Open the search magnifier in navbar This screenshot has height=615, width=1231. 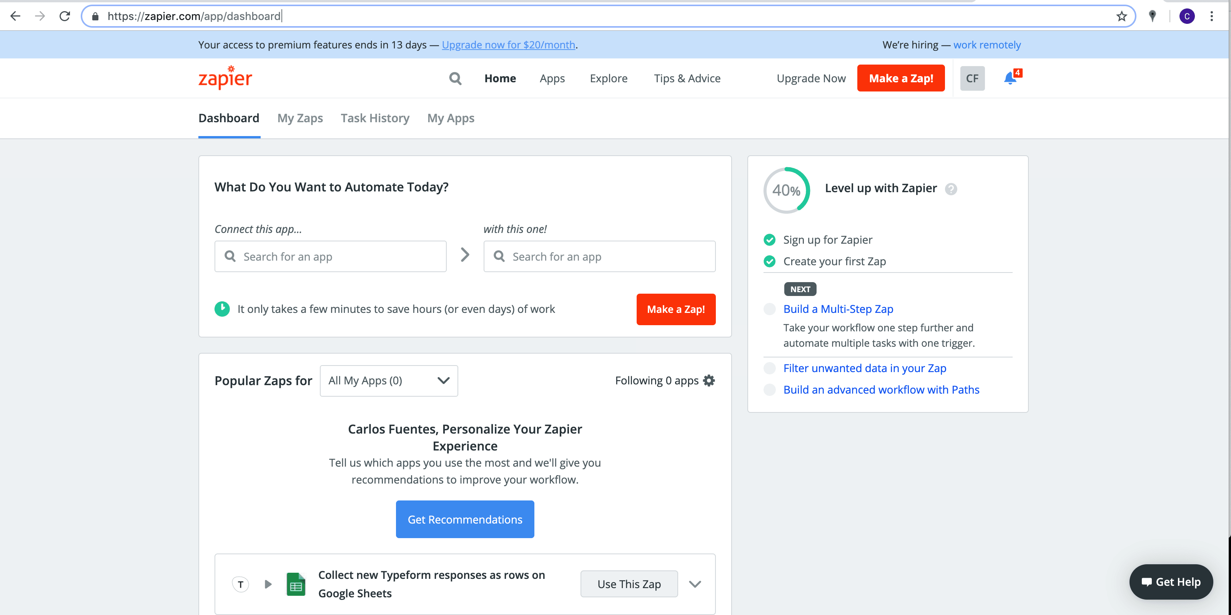pyautogui.click(x=455, y=78)
